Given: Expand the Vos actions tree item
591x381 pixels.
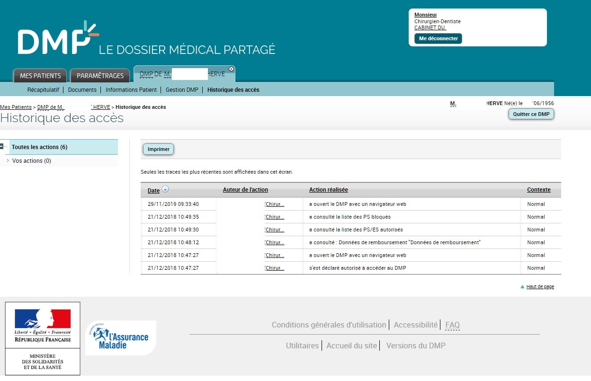Looking at the screenshot, I should [x=8, y=161].
